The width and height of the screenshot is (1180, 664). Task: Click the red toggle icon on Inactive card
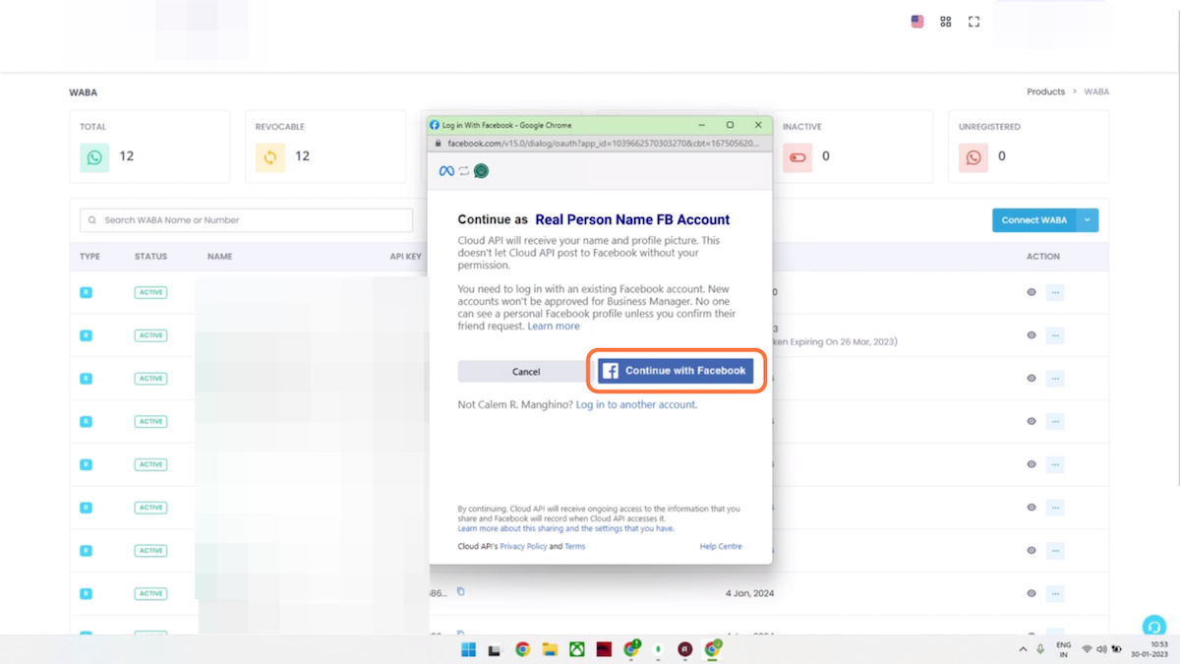[797, 157]
